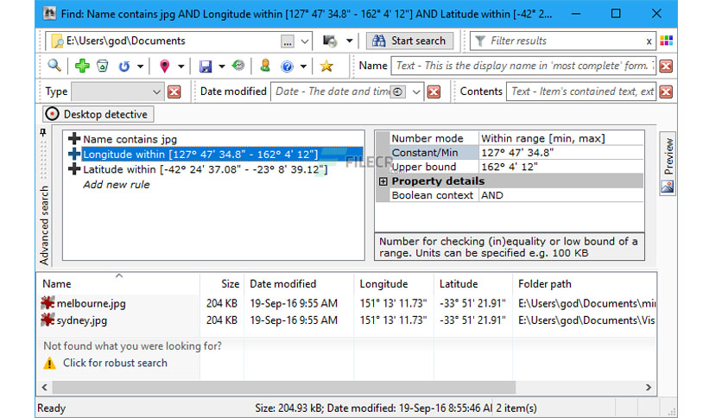Open the red map pin location tool

point(164,66)
